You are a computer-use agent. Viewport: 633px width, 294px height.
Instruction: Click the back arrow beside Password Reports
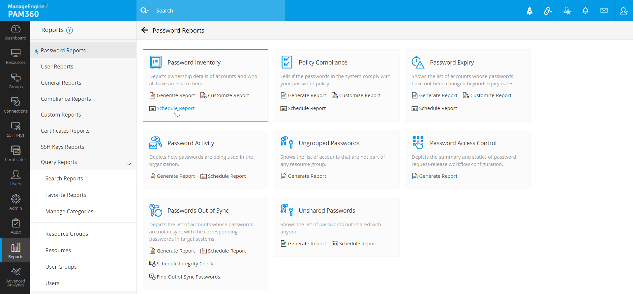point(144,30)
